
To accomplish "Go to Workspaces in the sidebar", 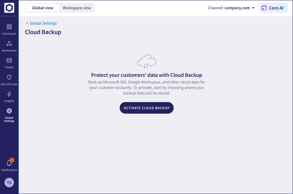I will (9, 46).
